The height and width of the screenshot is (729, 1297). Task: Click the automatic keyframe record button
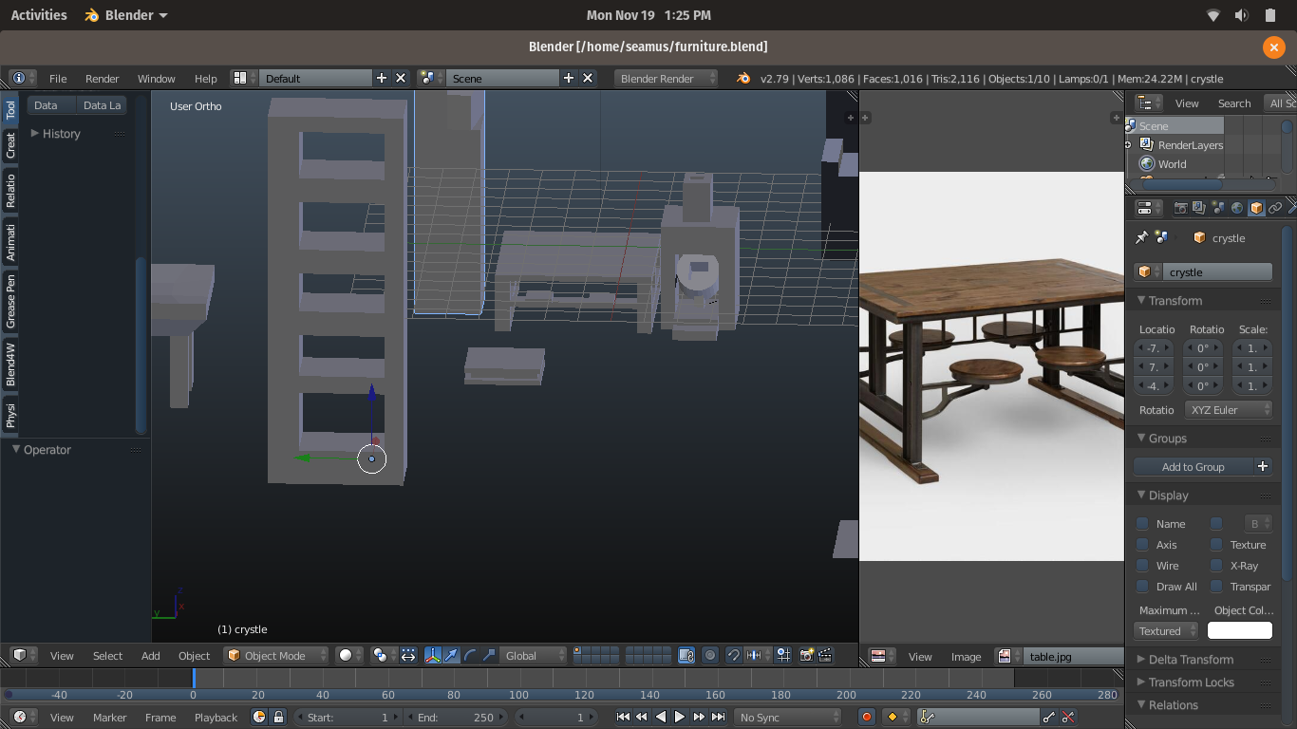[x=866, y=718]
